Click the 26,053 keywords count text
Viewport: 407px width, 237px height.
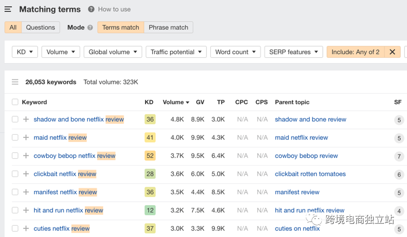(51, 82)
